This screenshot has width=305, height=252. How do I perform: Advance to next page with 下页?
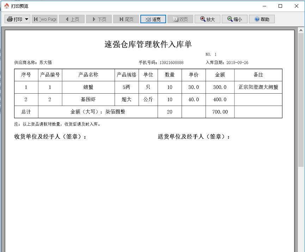[99, 19]
